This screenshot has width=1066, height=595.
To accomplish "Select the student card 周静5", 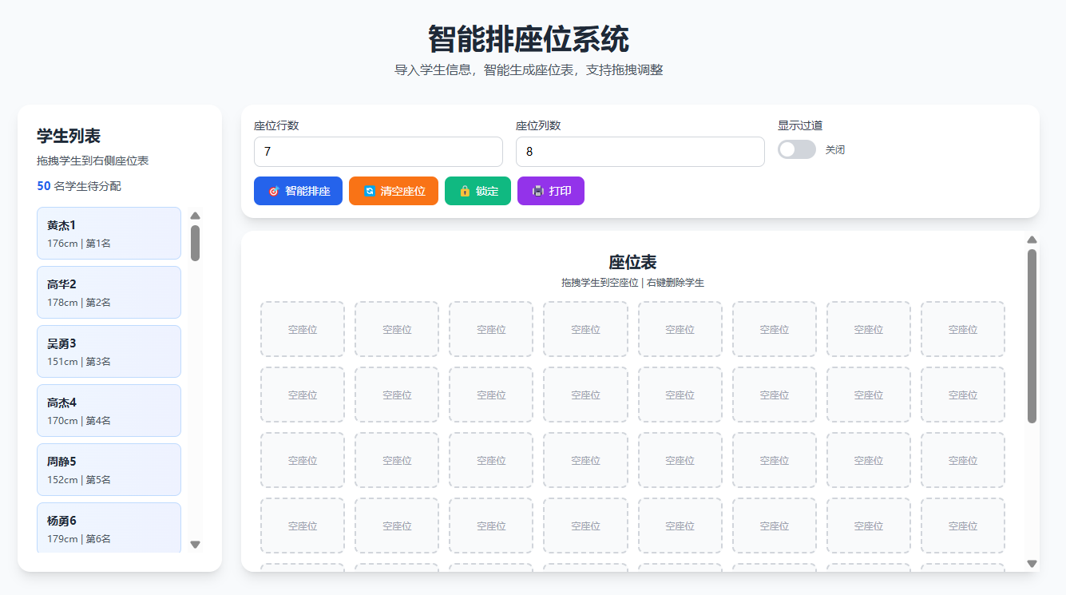I will [x=109, y=470].
